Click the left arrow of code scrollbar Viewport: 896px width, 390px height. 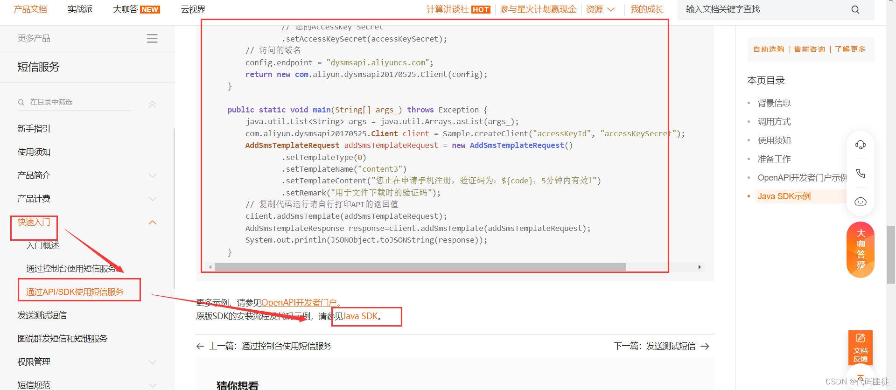(x=210, y=267)
